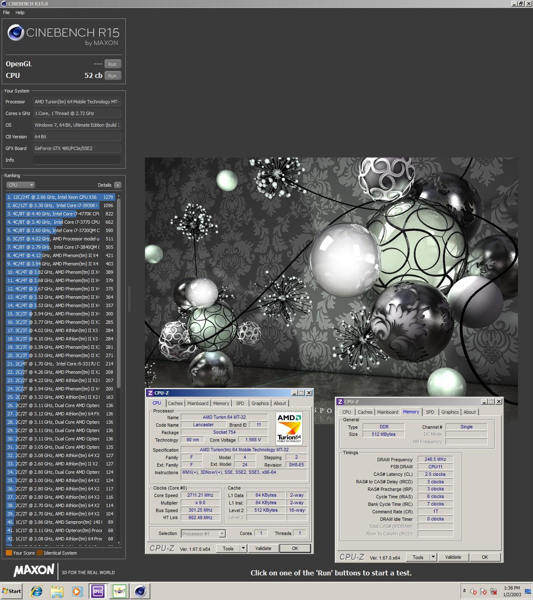
Task: Run the CPU benchmark
Action: pyautogui.click(x=112, y=76)
